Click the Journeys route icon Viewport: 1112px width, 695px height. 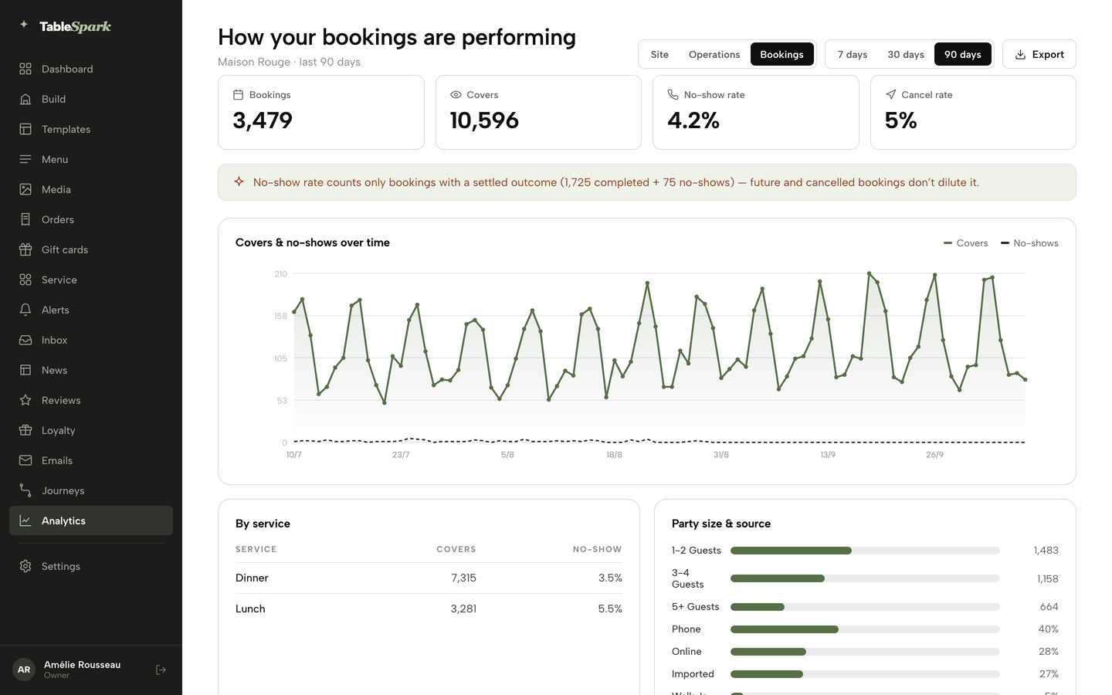click(x=25, y=490)
